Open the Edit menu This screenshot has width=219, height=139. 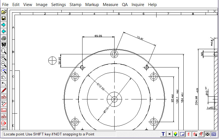(16, 5)
